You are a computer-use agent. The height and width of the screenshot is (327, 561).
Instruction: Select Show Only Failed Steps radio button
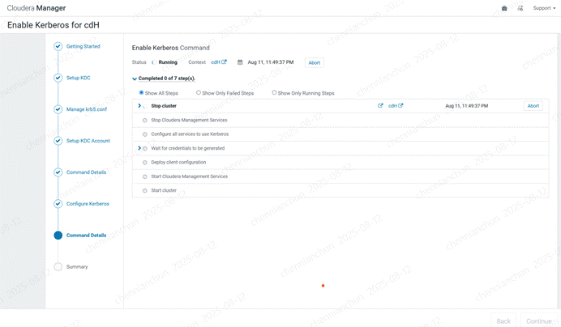198,92
